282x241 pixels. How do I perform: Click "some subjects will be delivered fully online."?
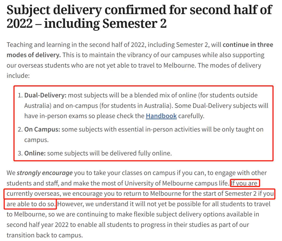pos(109,153)
